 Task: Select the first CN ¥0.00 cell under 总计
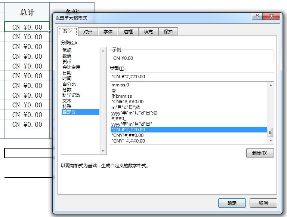[27, 27]
